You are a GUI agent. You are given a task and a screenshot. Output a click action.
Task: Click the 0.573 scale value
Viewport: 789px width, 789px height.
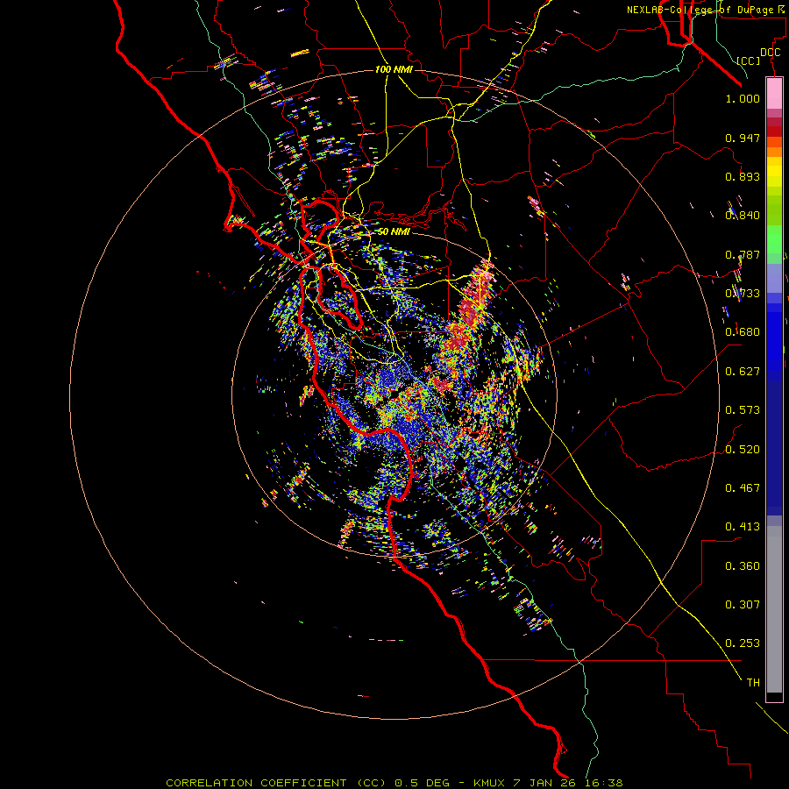tap(743, 410)
